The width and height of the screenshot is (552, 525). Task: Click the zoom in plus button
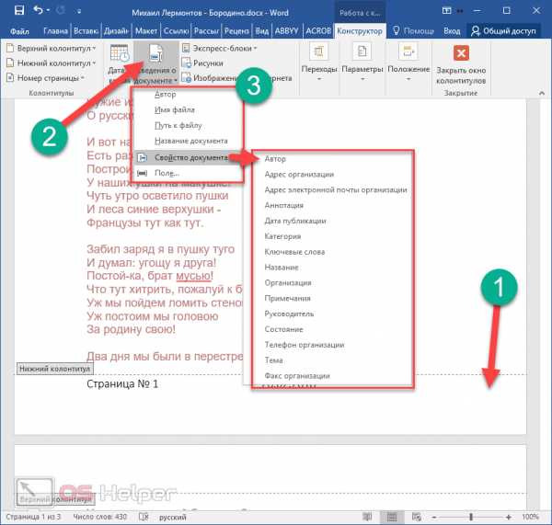(508, 517)
